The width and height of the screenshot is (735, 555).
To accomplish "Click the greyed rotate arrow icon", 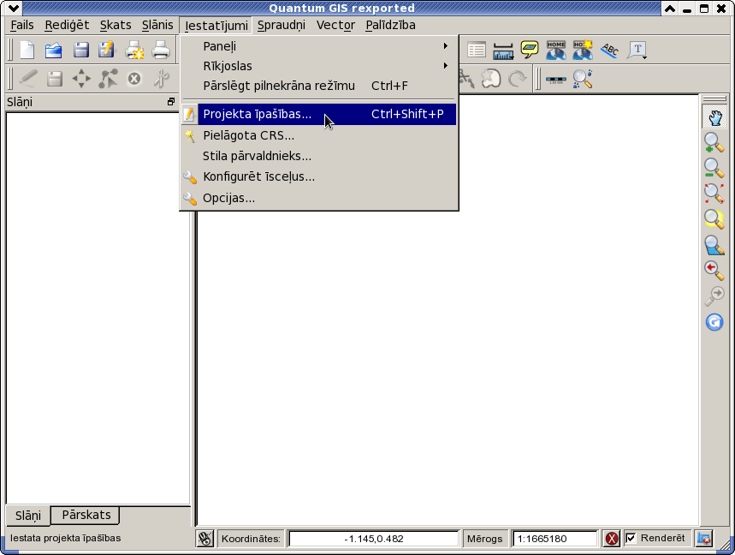I will click(x=518, y=78).
